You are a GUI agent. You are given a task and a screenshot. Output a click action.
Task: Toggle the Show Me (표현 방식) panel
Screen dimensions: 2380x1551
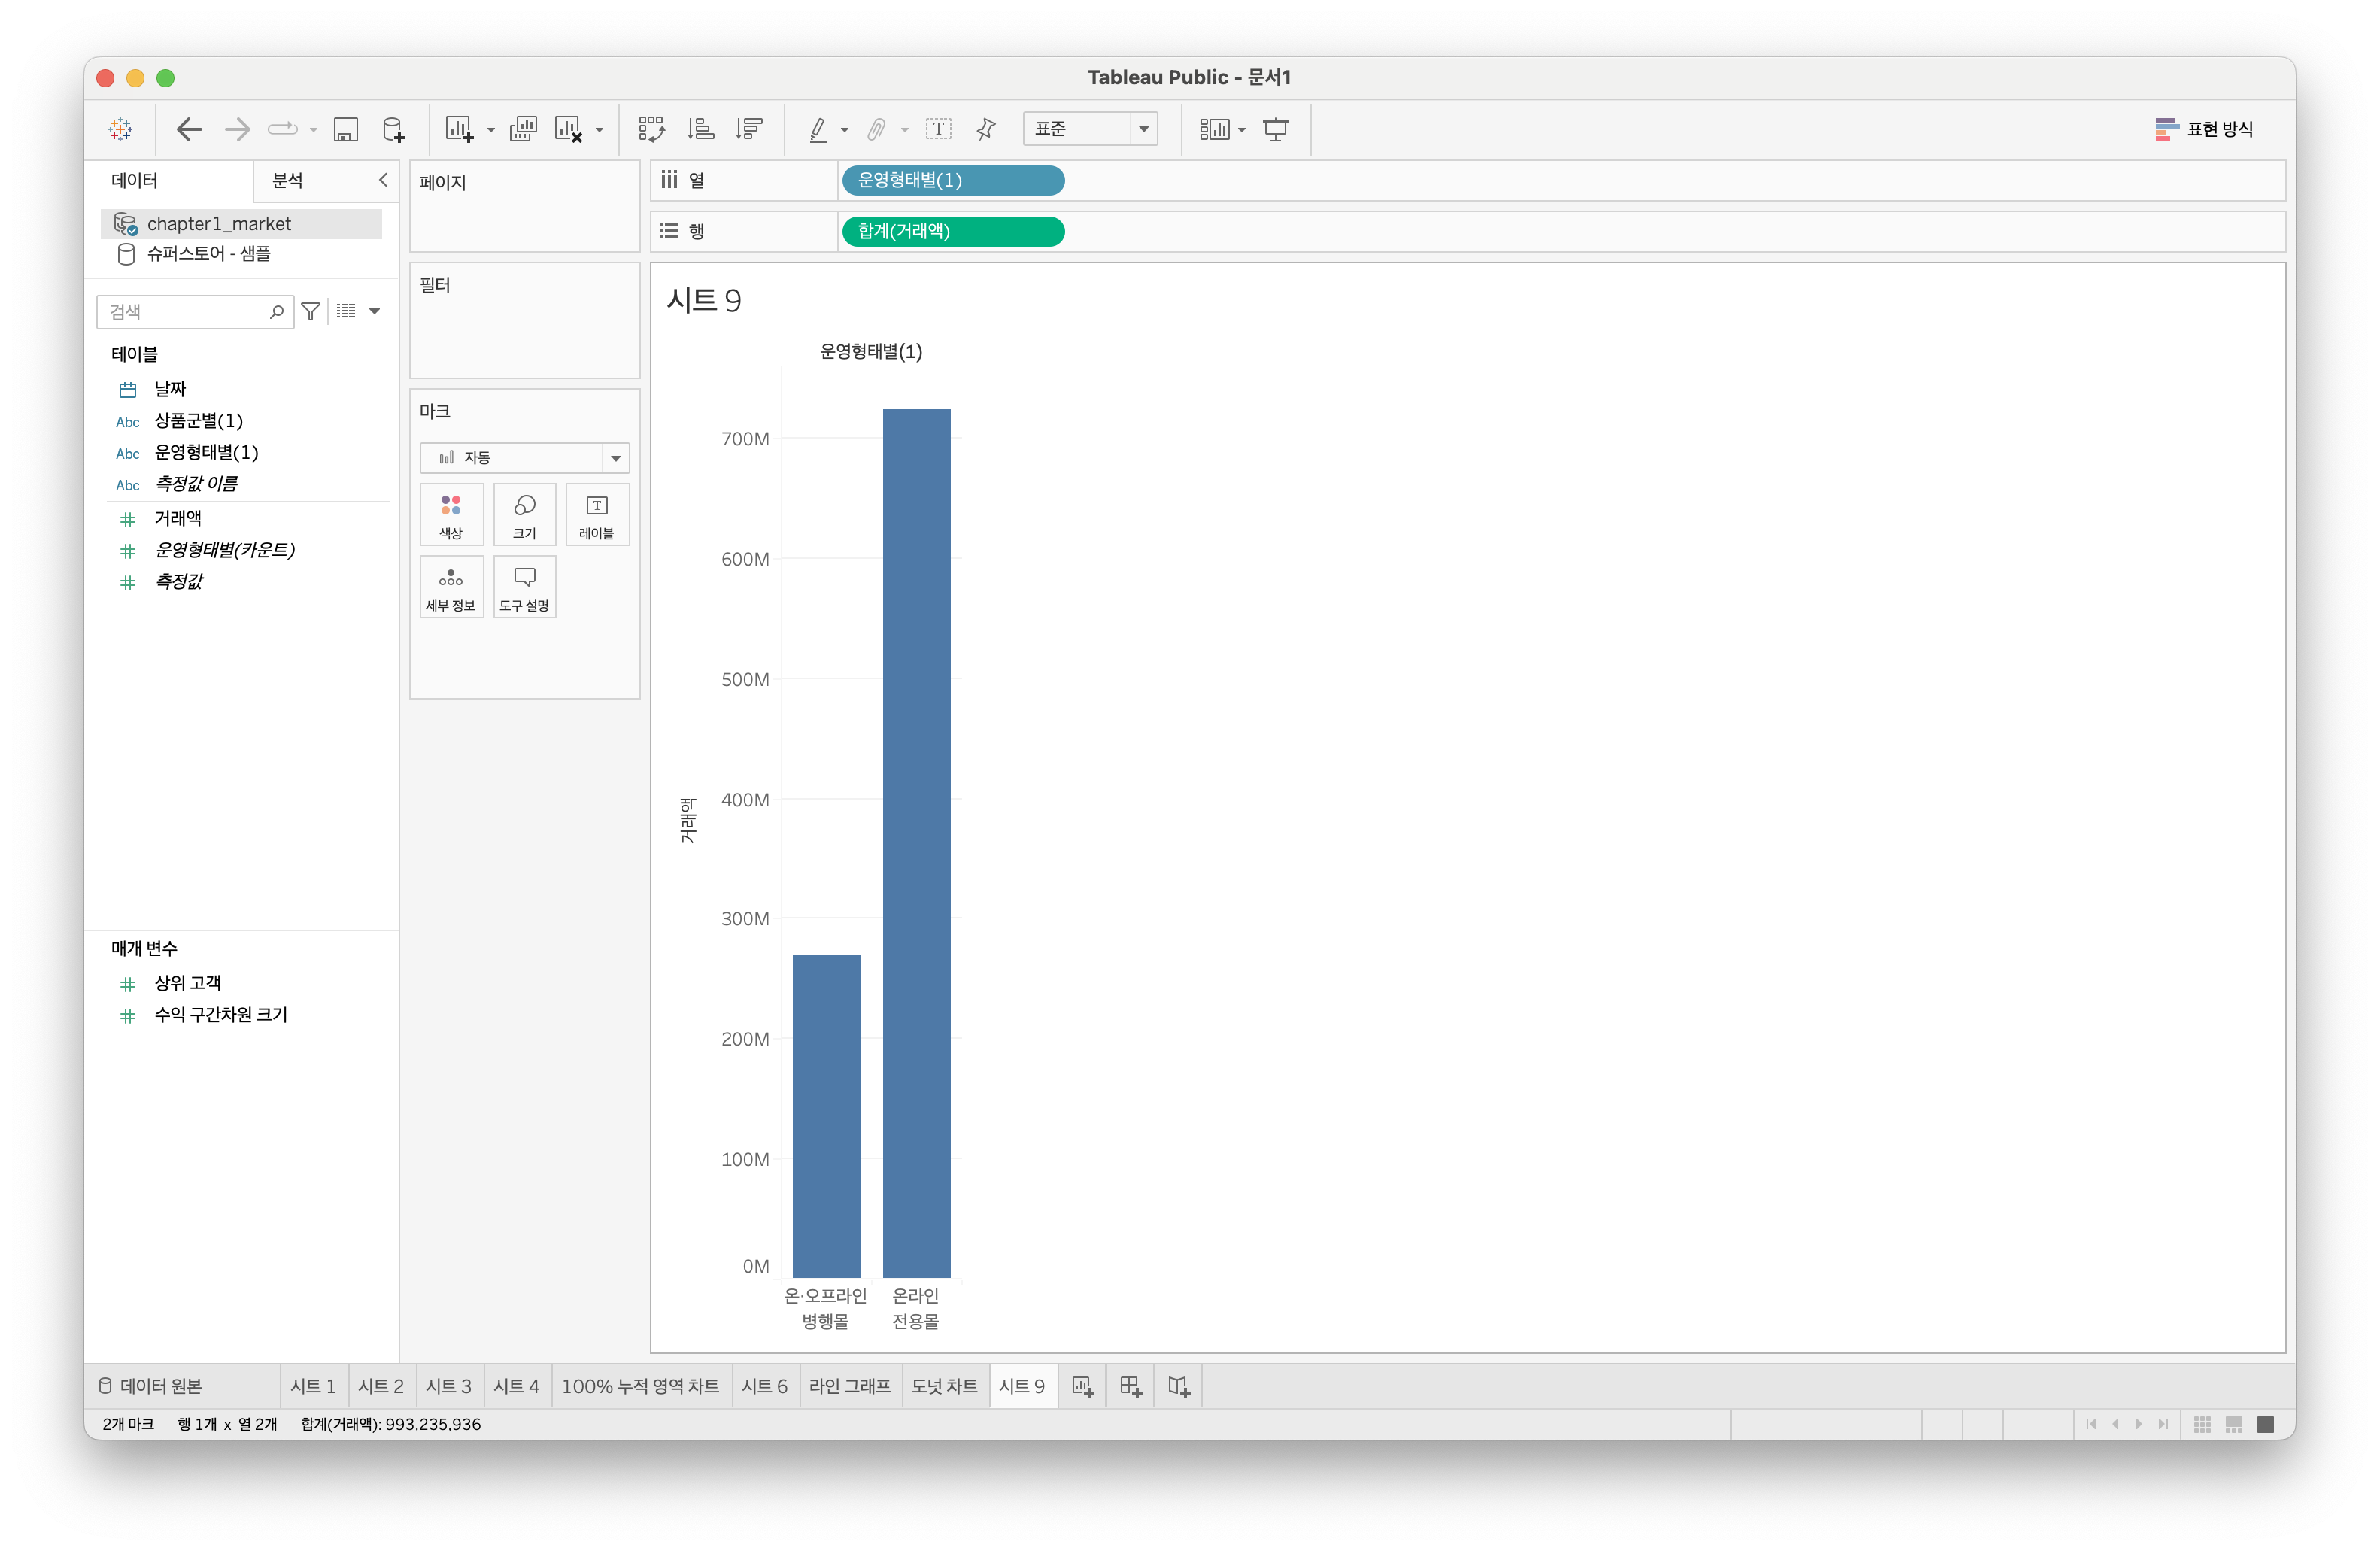2204,129
